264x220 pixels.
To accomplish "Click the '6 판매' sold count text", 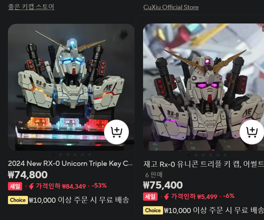I will tap(154, 175).
